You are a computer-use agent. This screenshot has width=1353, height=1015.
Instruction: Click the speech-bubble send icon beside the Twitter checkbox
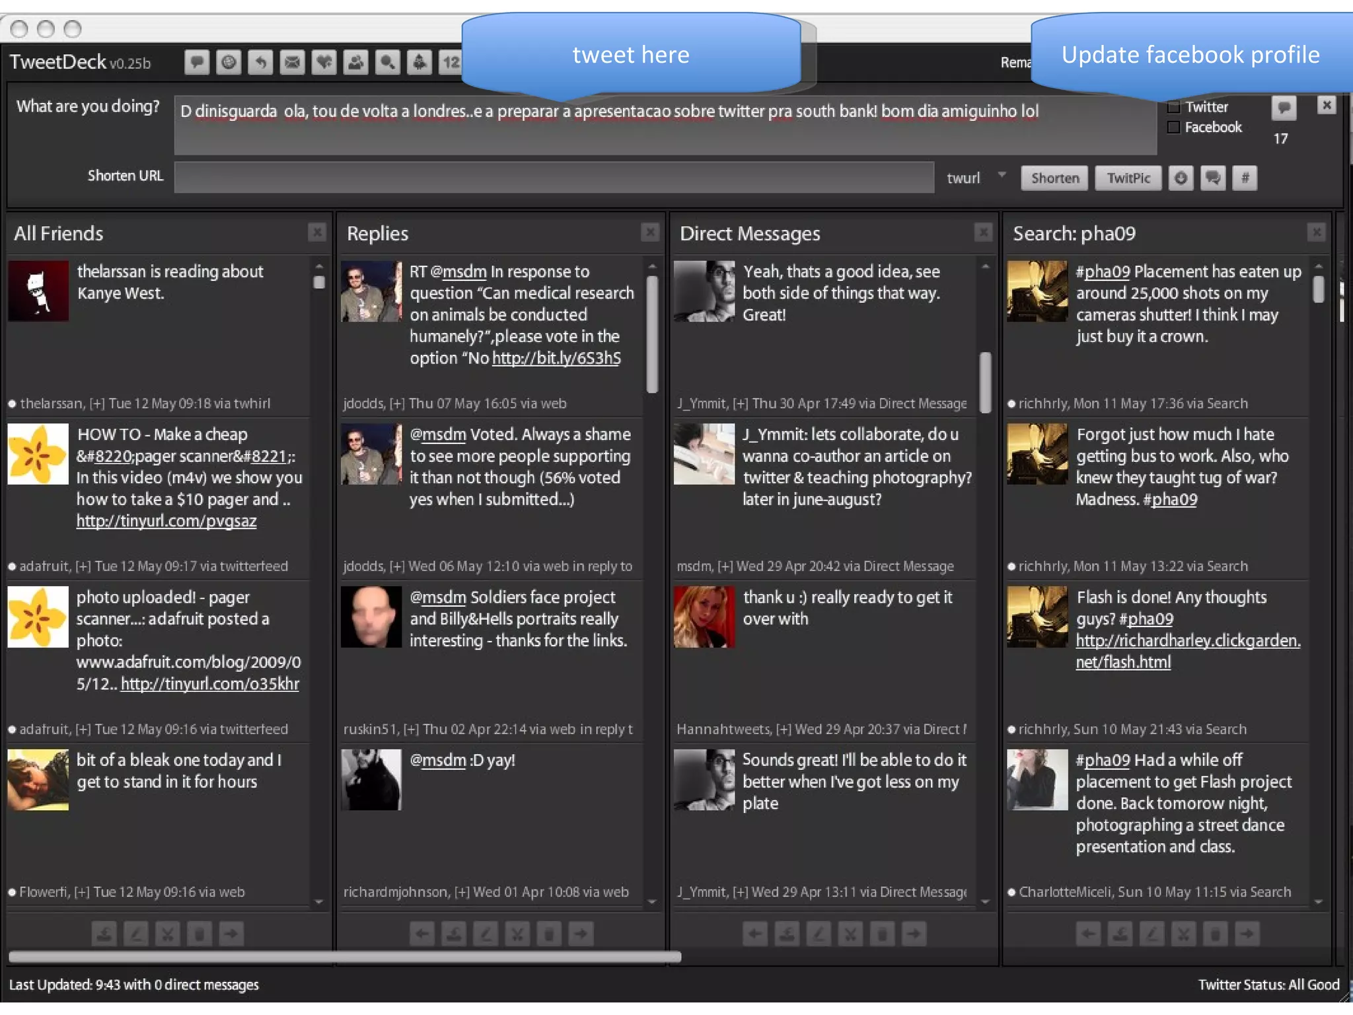tap(1284, 107)
